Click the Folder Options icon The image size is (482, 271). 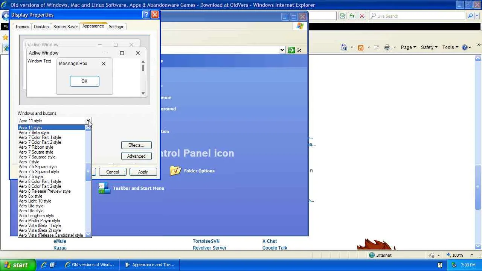point(175,171)
